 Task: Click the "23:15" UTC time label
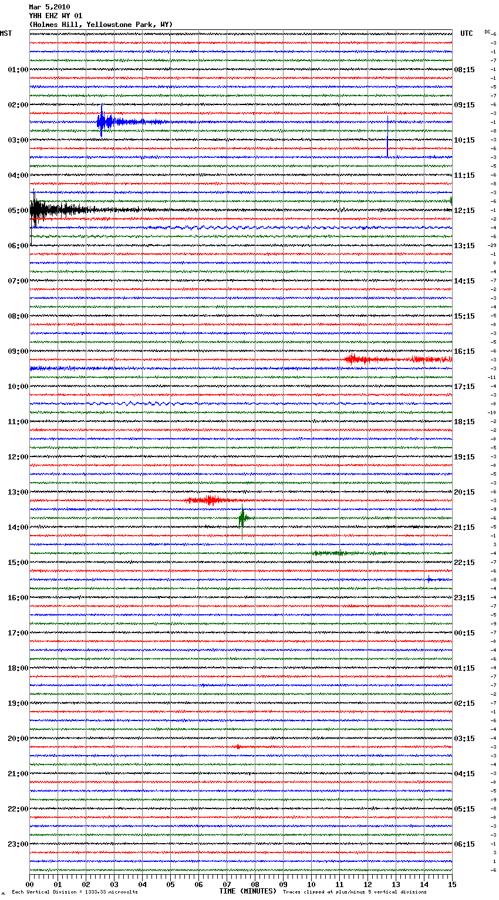point(464,598)
